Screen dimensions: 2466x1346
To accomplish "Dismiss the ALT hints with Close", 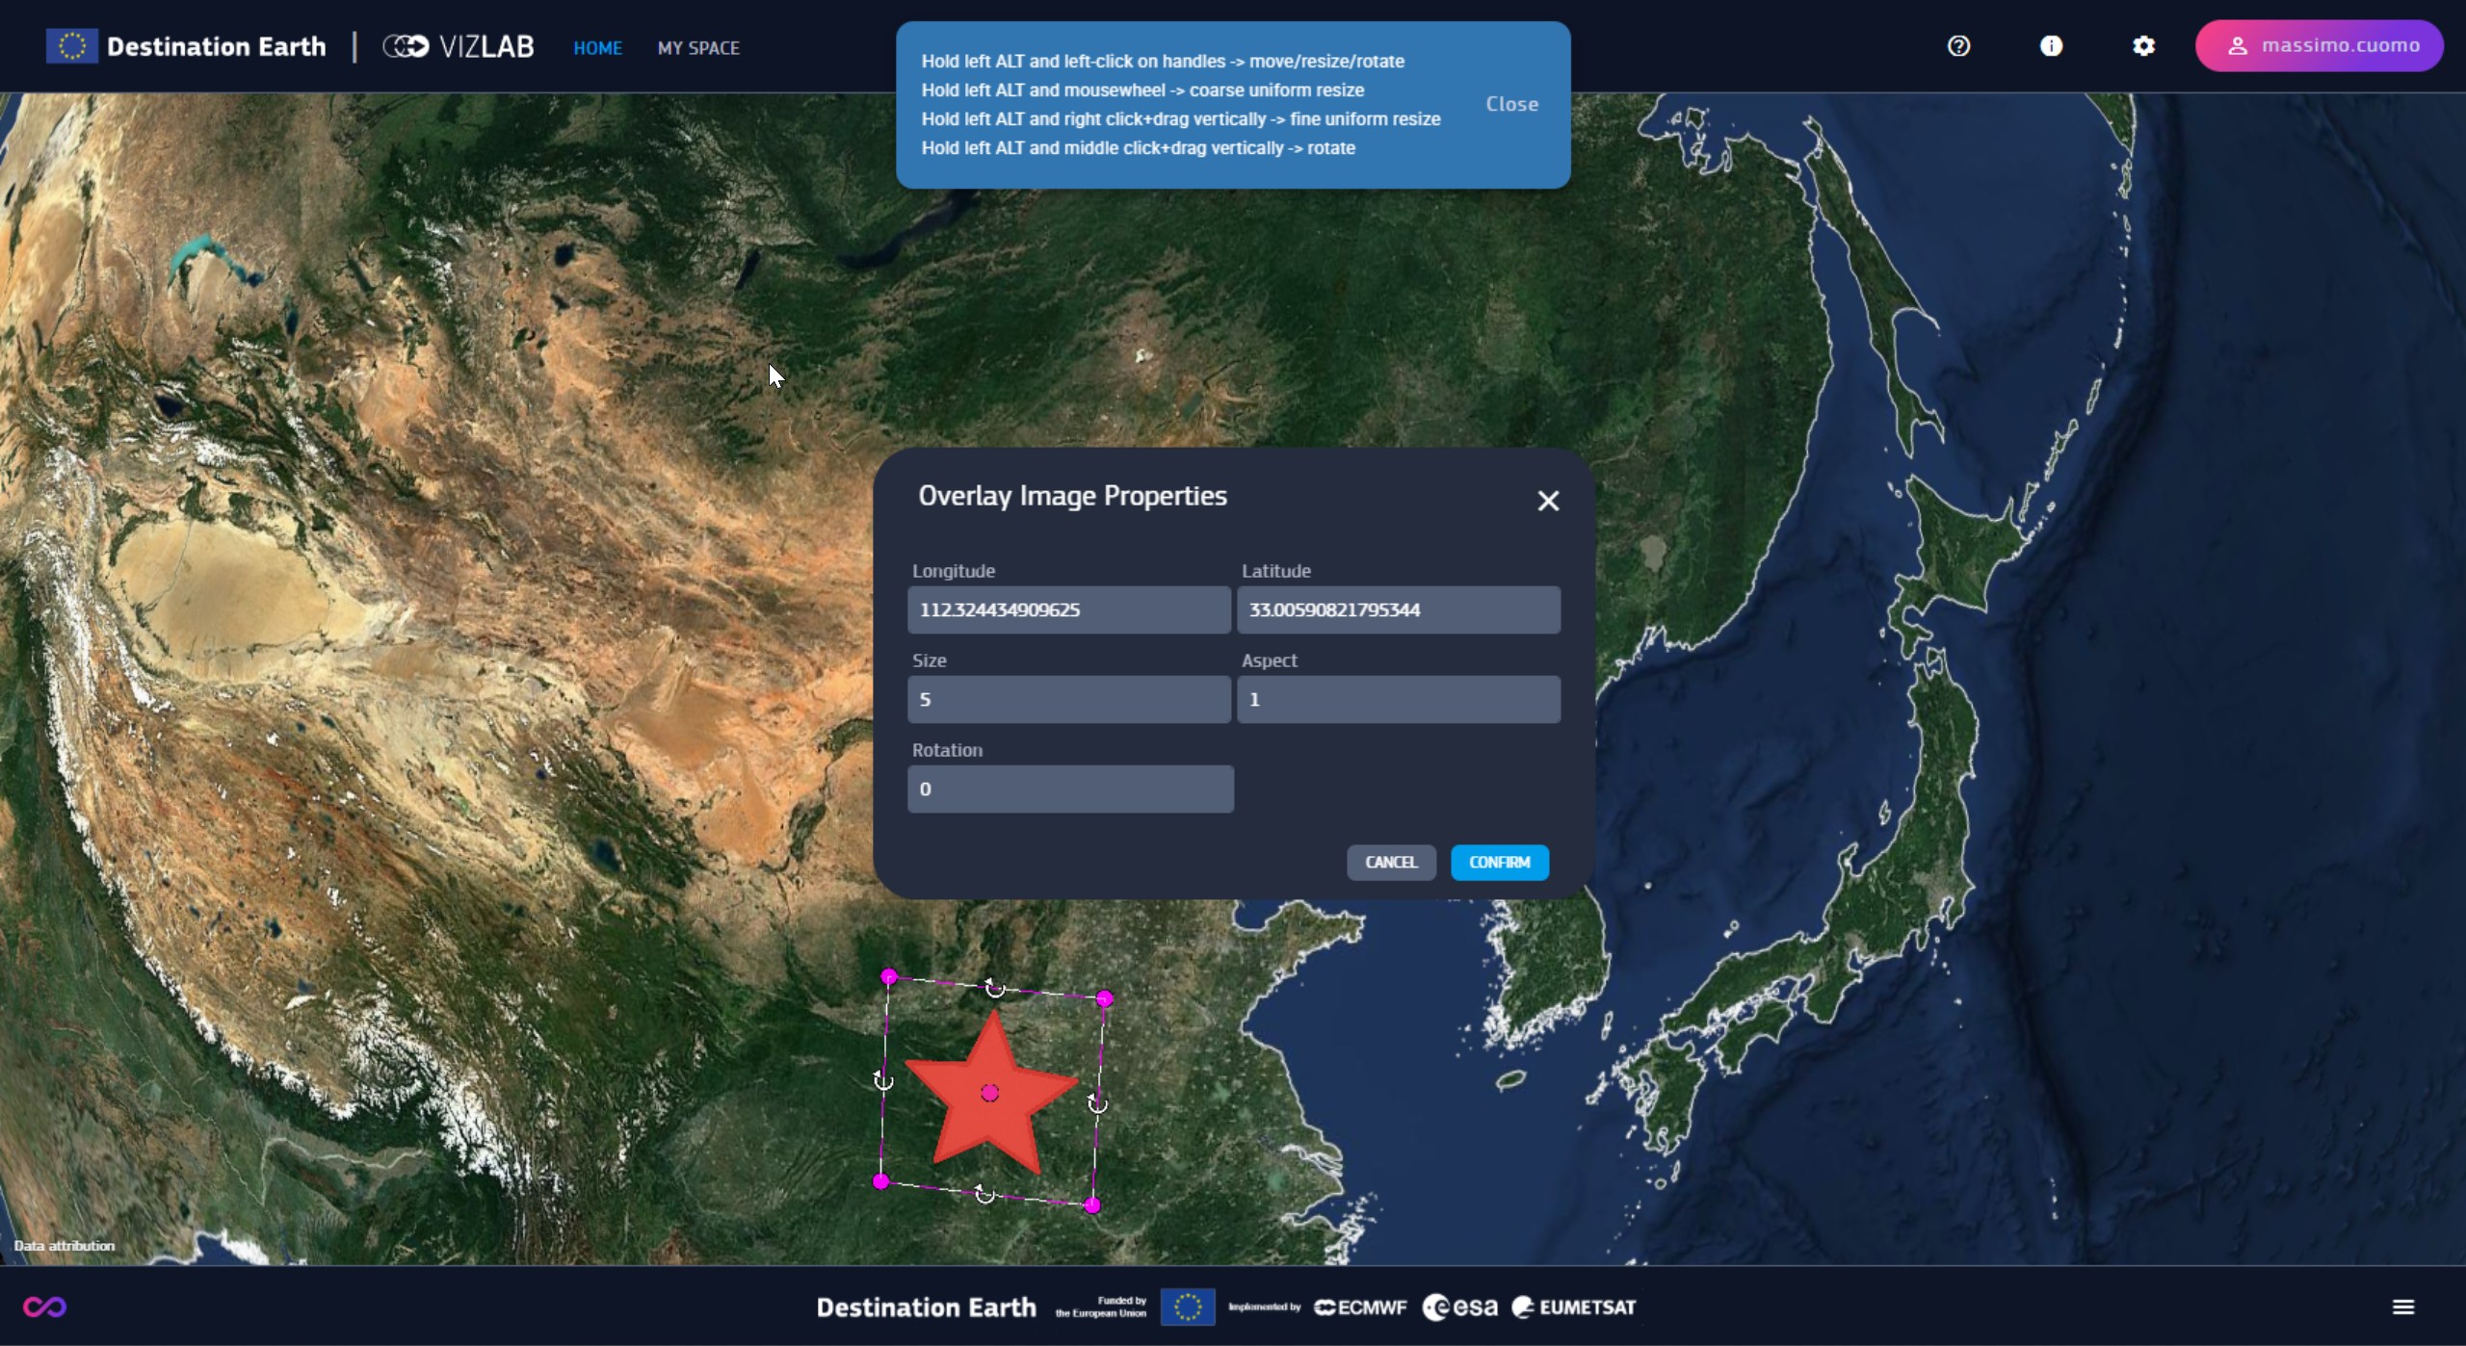I will pos(1511,104).
